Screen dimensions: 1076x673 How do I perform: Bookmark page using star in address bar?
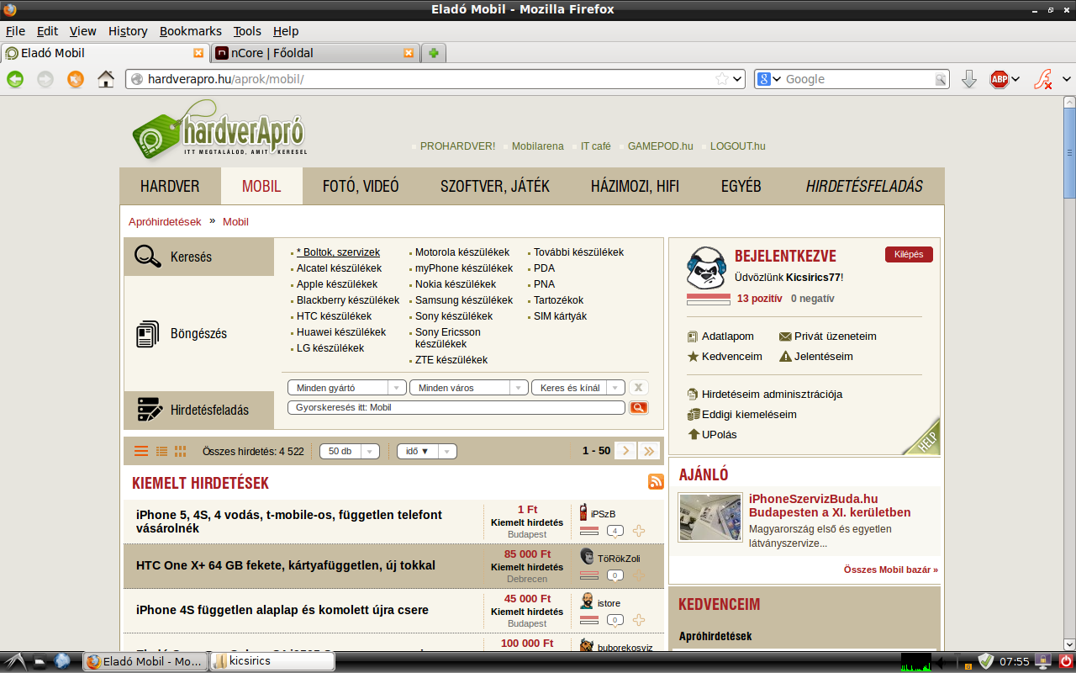pos(722,79)
